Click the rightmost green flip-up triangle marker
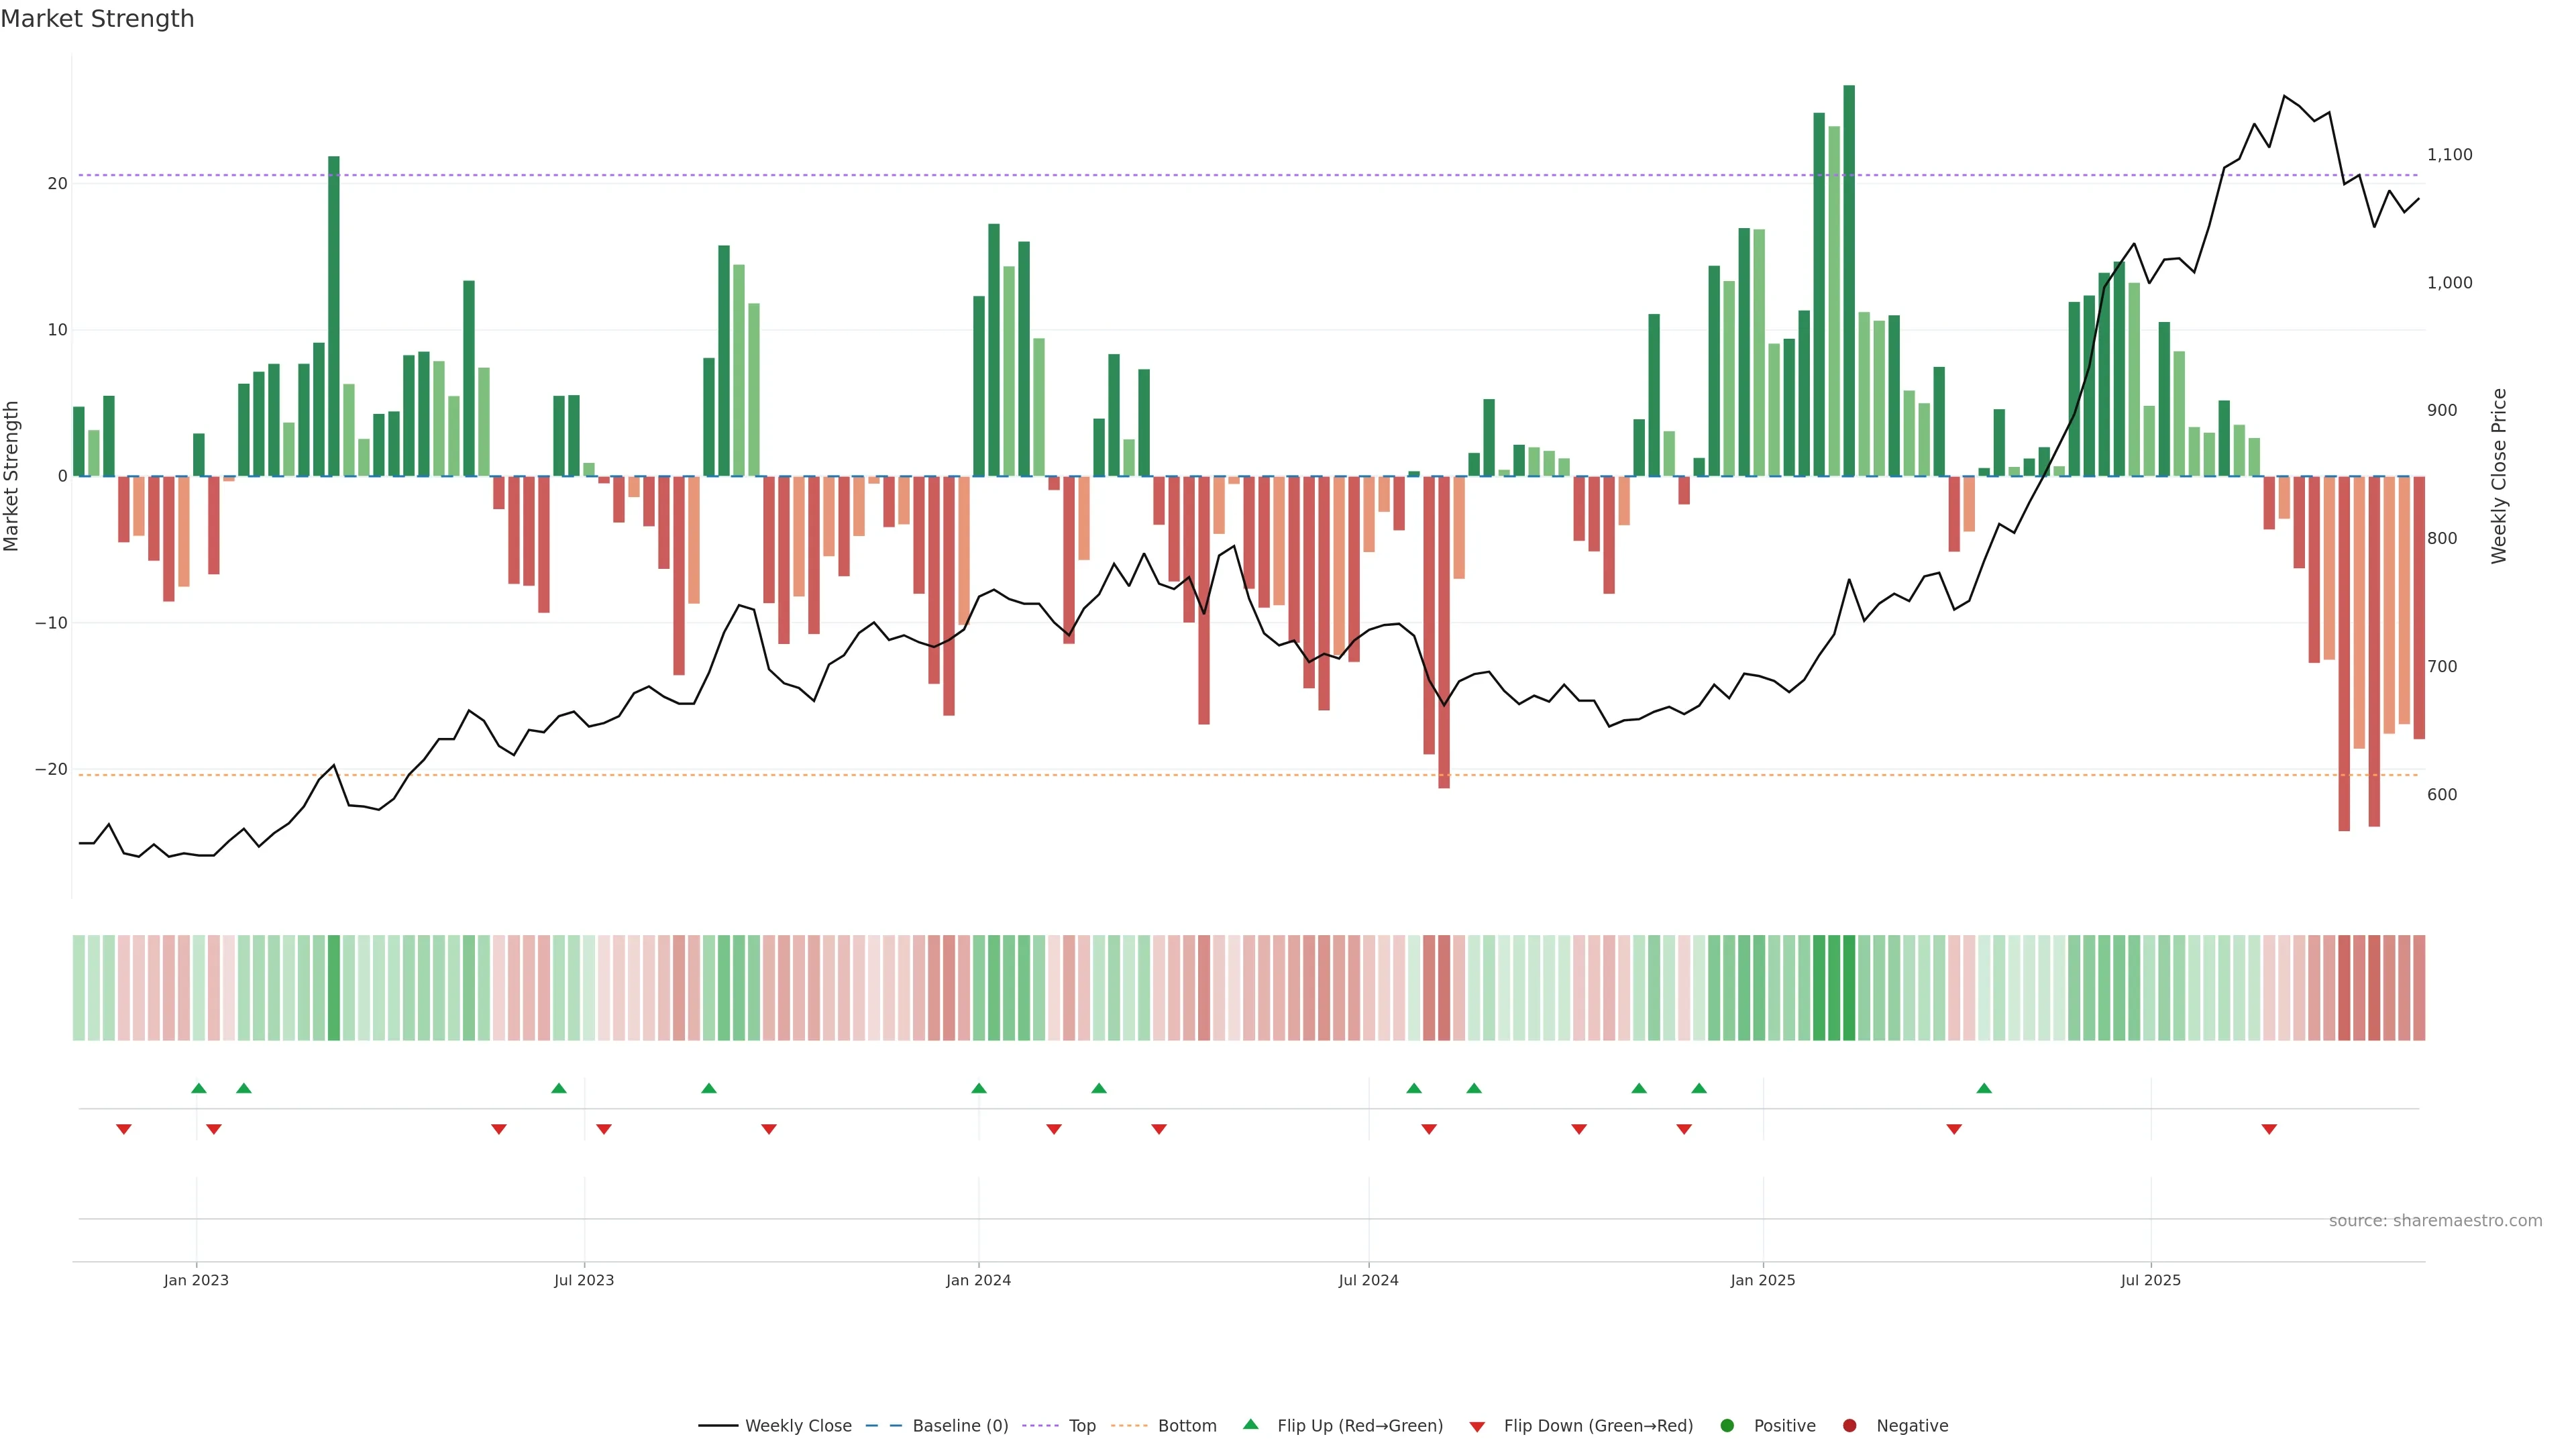 coord(1984,1088)
